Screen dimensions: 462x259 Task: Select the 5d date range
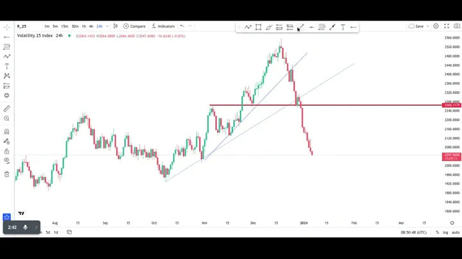[x=47, y=232]
